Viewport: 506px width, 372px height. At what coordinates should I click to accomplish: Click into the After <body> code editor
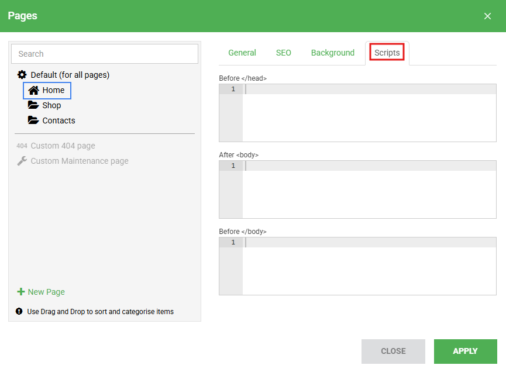click(369, 190)
